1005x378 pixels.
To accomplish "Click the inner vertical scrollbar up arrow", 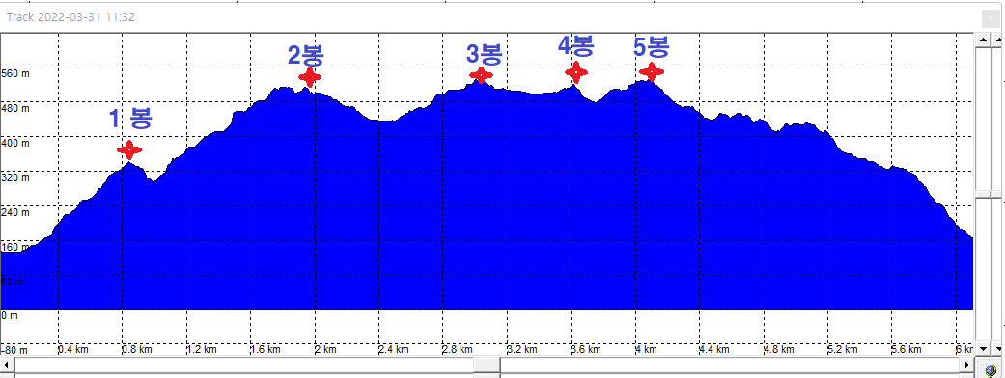I will [x=983, y=40].
